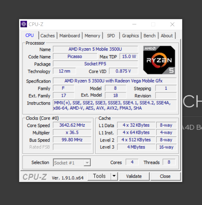202x205 pixels.
Task: Open the Memory tab
Action: click(92, 36)
